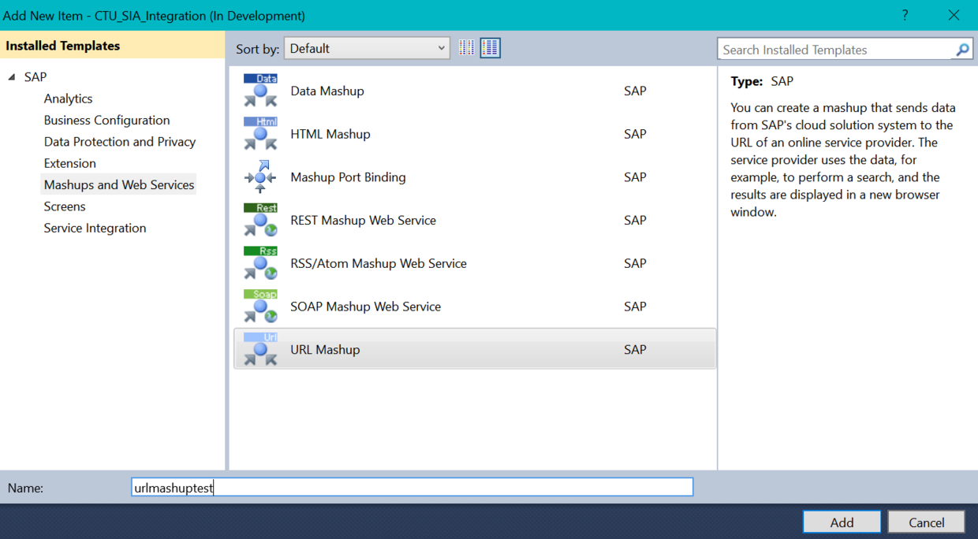Click the Installed Templates header
The width and height of the screenshot is (978, 539).
click(63, 46)
